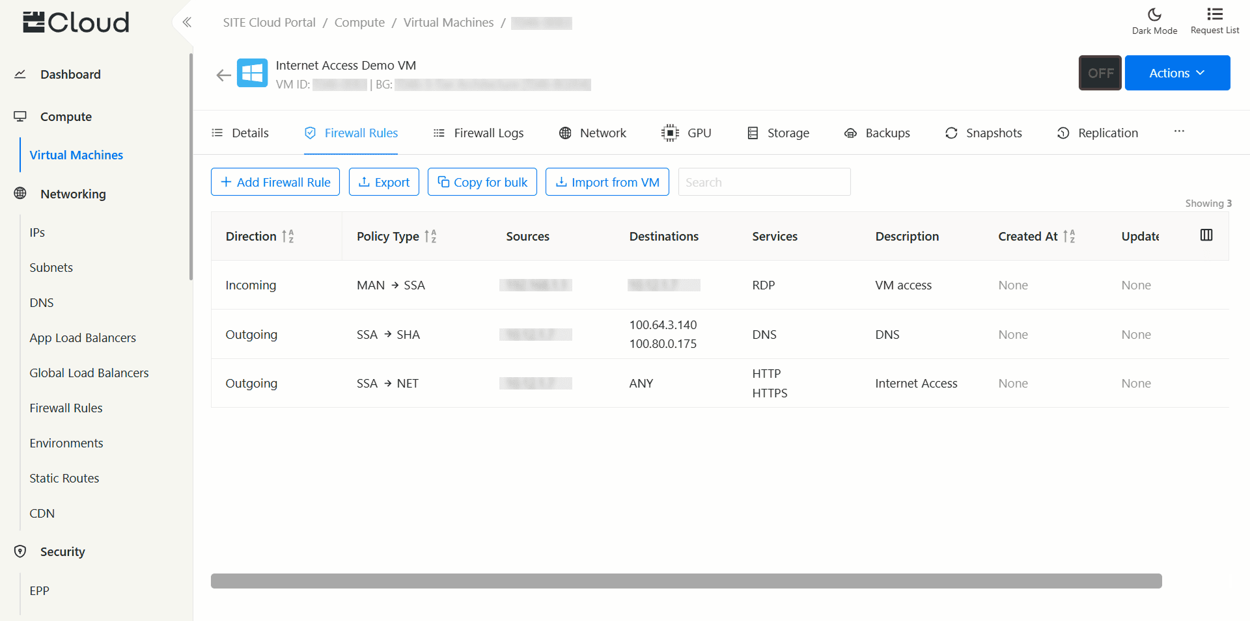Sort table by Direction column
Image resolution: width=1250 pixels, height=621 pixels.
[288, 237]
